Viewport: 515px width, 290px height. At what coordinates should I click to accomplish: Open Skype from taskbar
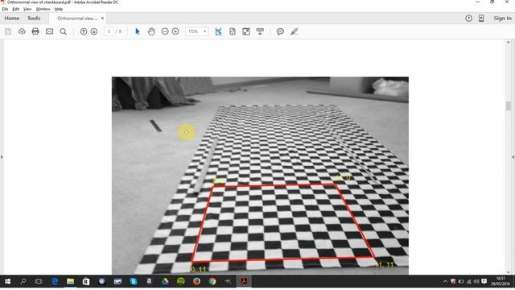point(133,281)
